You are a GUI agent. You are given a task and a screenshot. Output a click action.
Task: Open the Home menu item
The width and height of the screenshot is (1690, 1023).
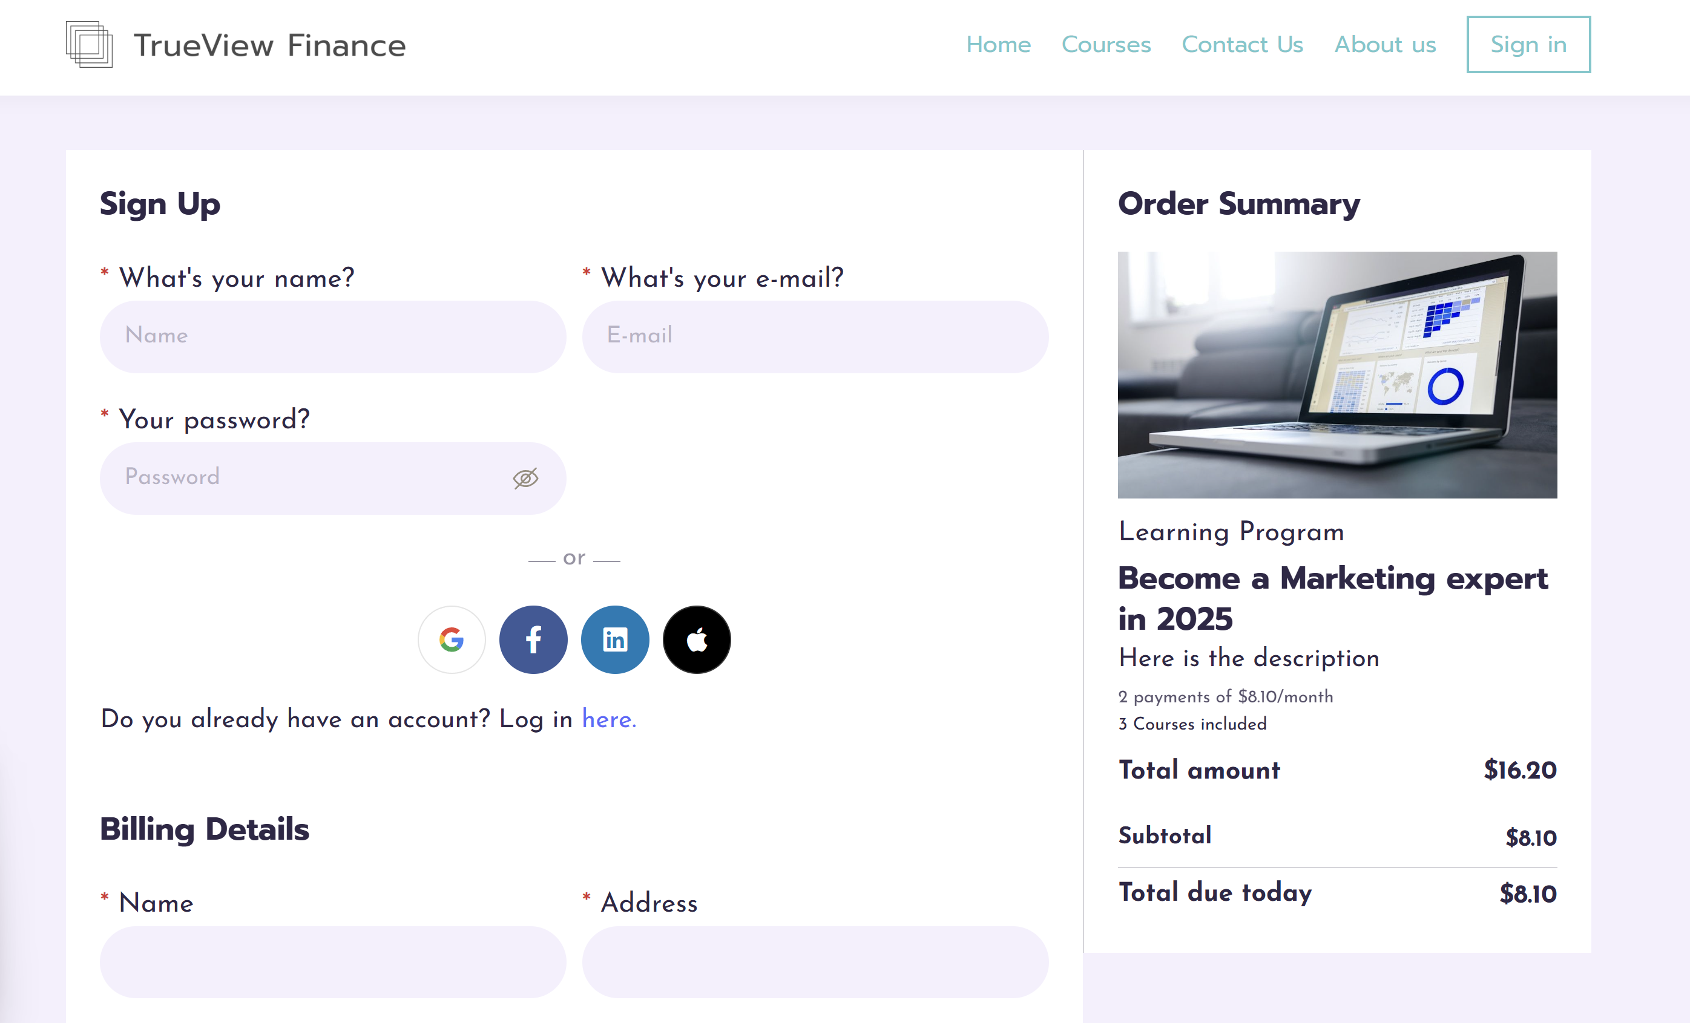(x=998, y=45)
